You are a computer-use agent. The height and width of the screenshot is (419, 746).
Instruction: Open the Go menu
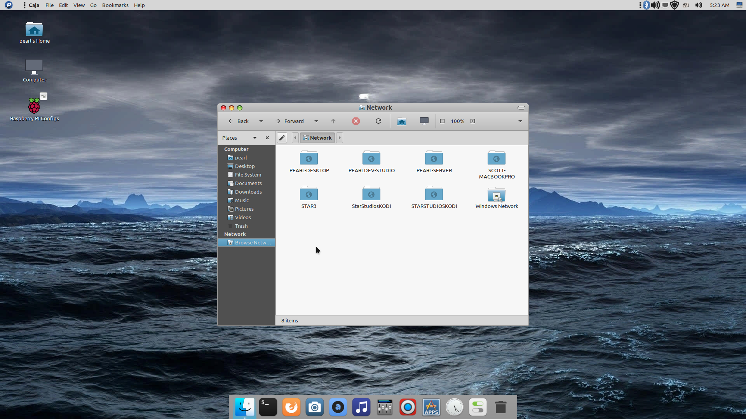pyautogui.click(x=93, y=5)
